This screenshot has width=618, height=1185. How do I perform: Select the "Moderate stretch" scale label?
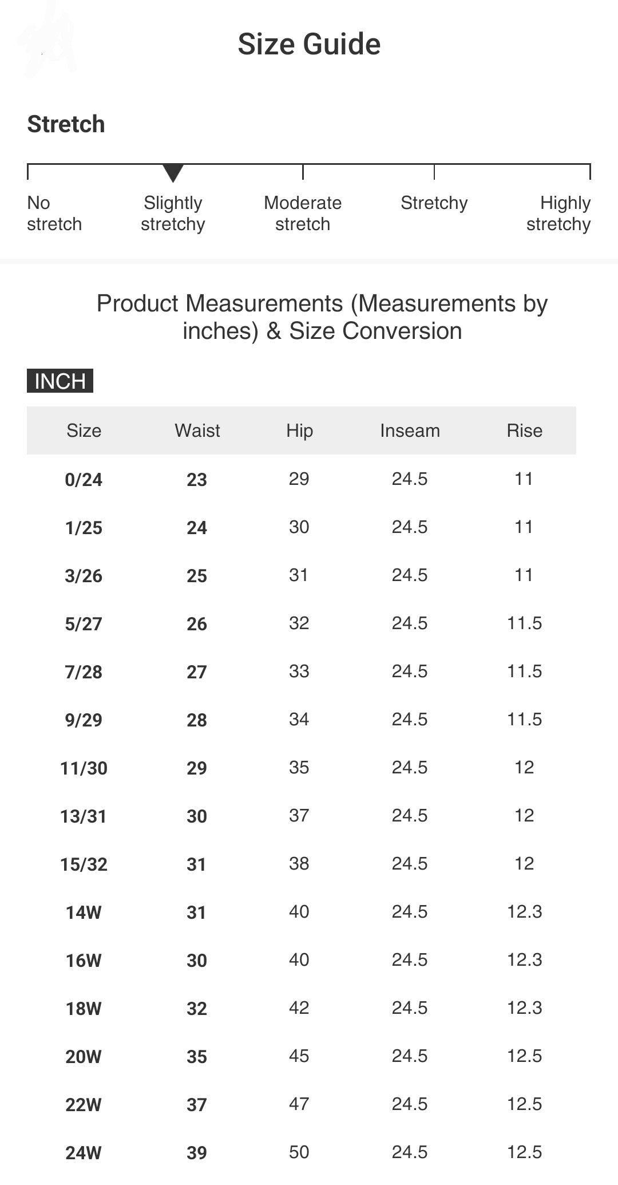pos(303,214)
